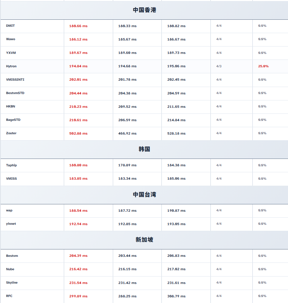
Task: Select the DMIT provider name
Action: (11, 26)
